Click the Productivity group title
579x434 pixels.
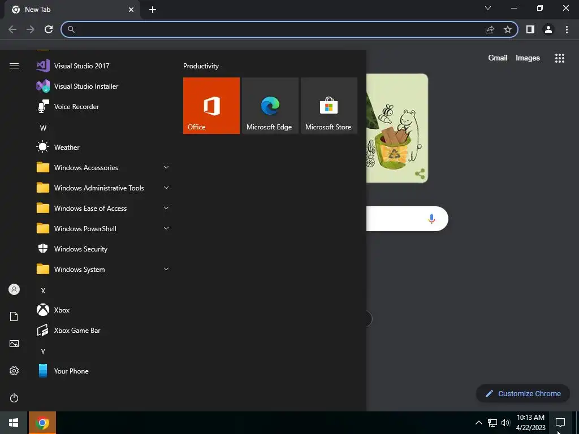(201, 66)
